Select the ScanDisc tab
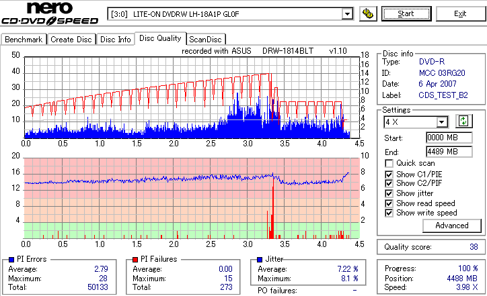Screen dimensions: 487x296 [x=205, y=40]
